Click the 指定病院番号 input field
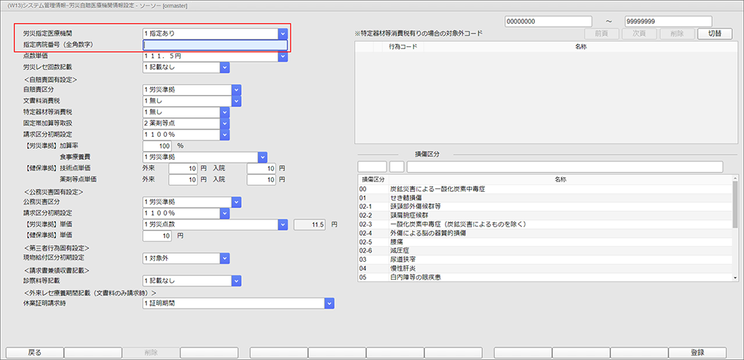 (214, 45)
